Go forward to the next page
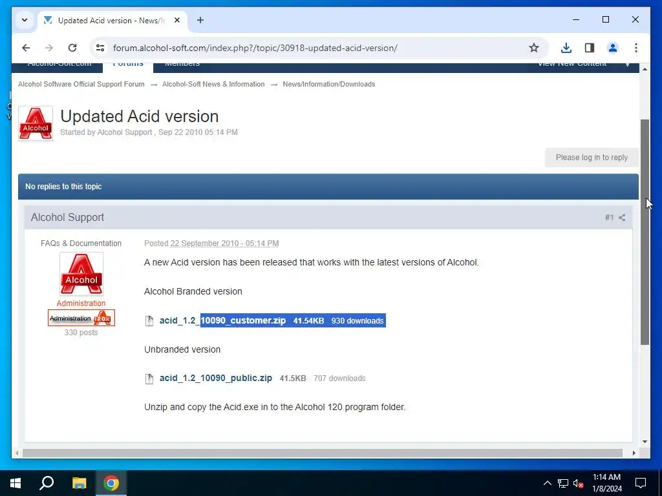This screenshot has height=496, width=662. tap(49, 48)
